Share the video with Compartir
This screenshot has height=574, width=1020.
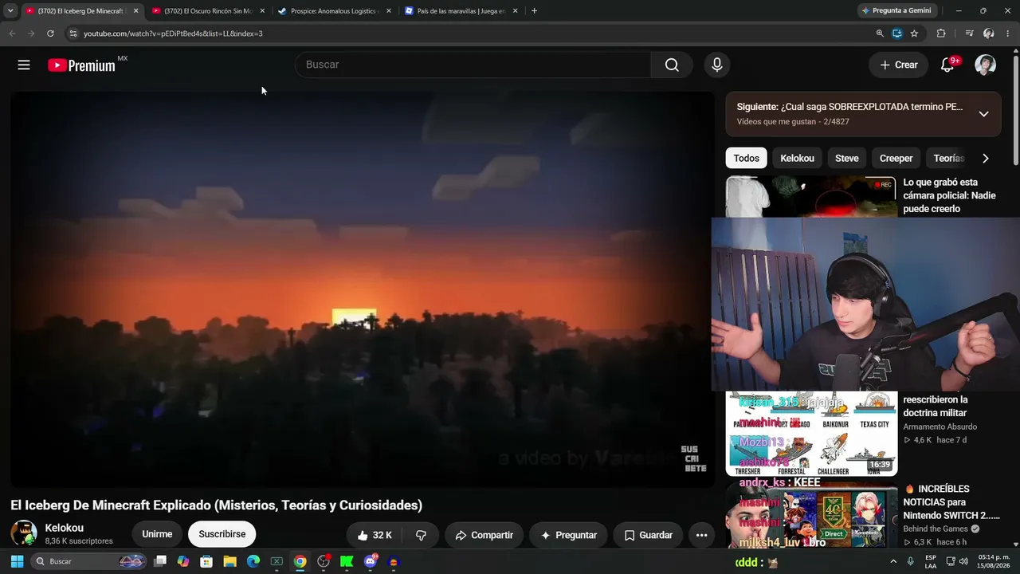pyautogui.click(x=484, y=535)
